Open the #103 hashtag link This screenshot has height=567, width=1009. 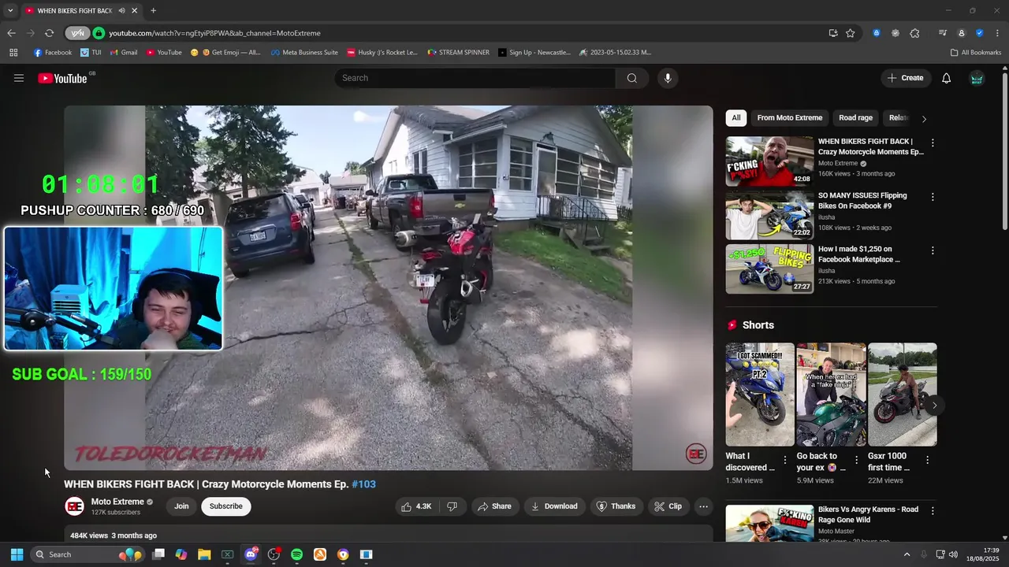coord(363,484)
